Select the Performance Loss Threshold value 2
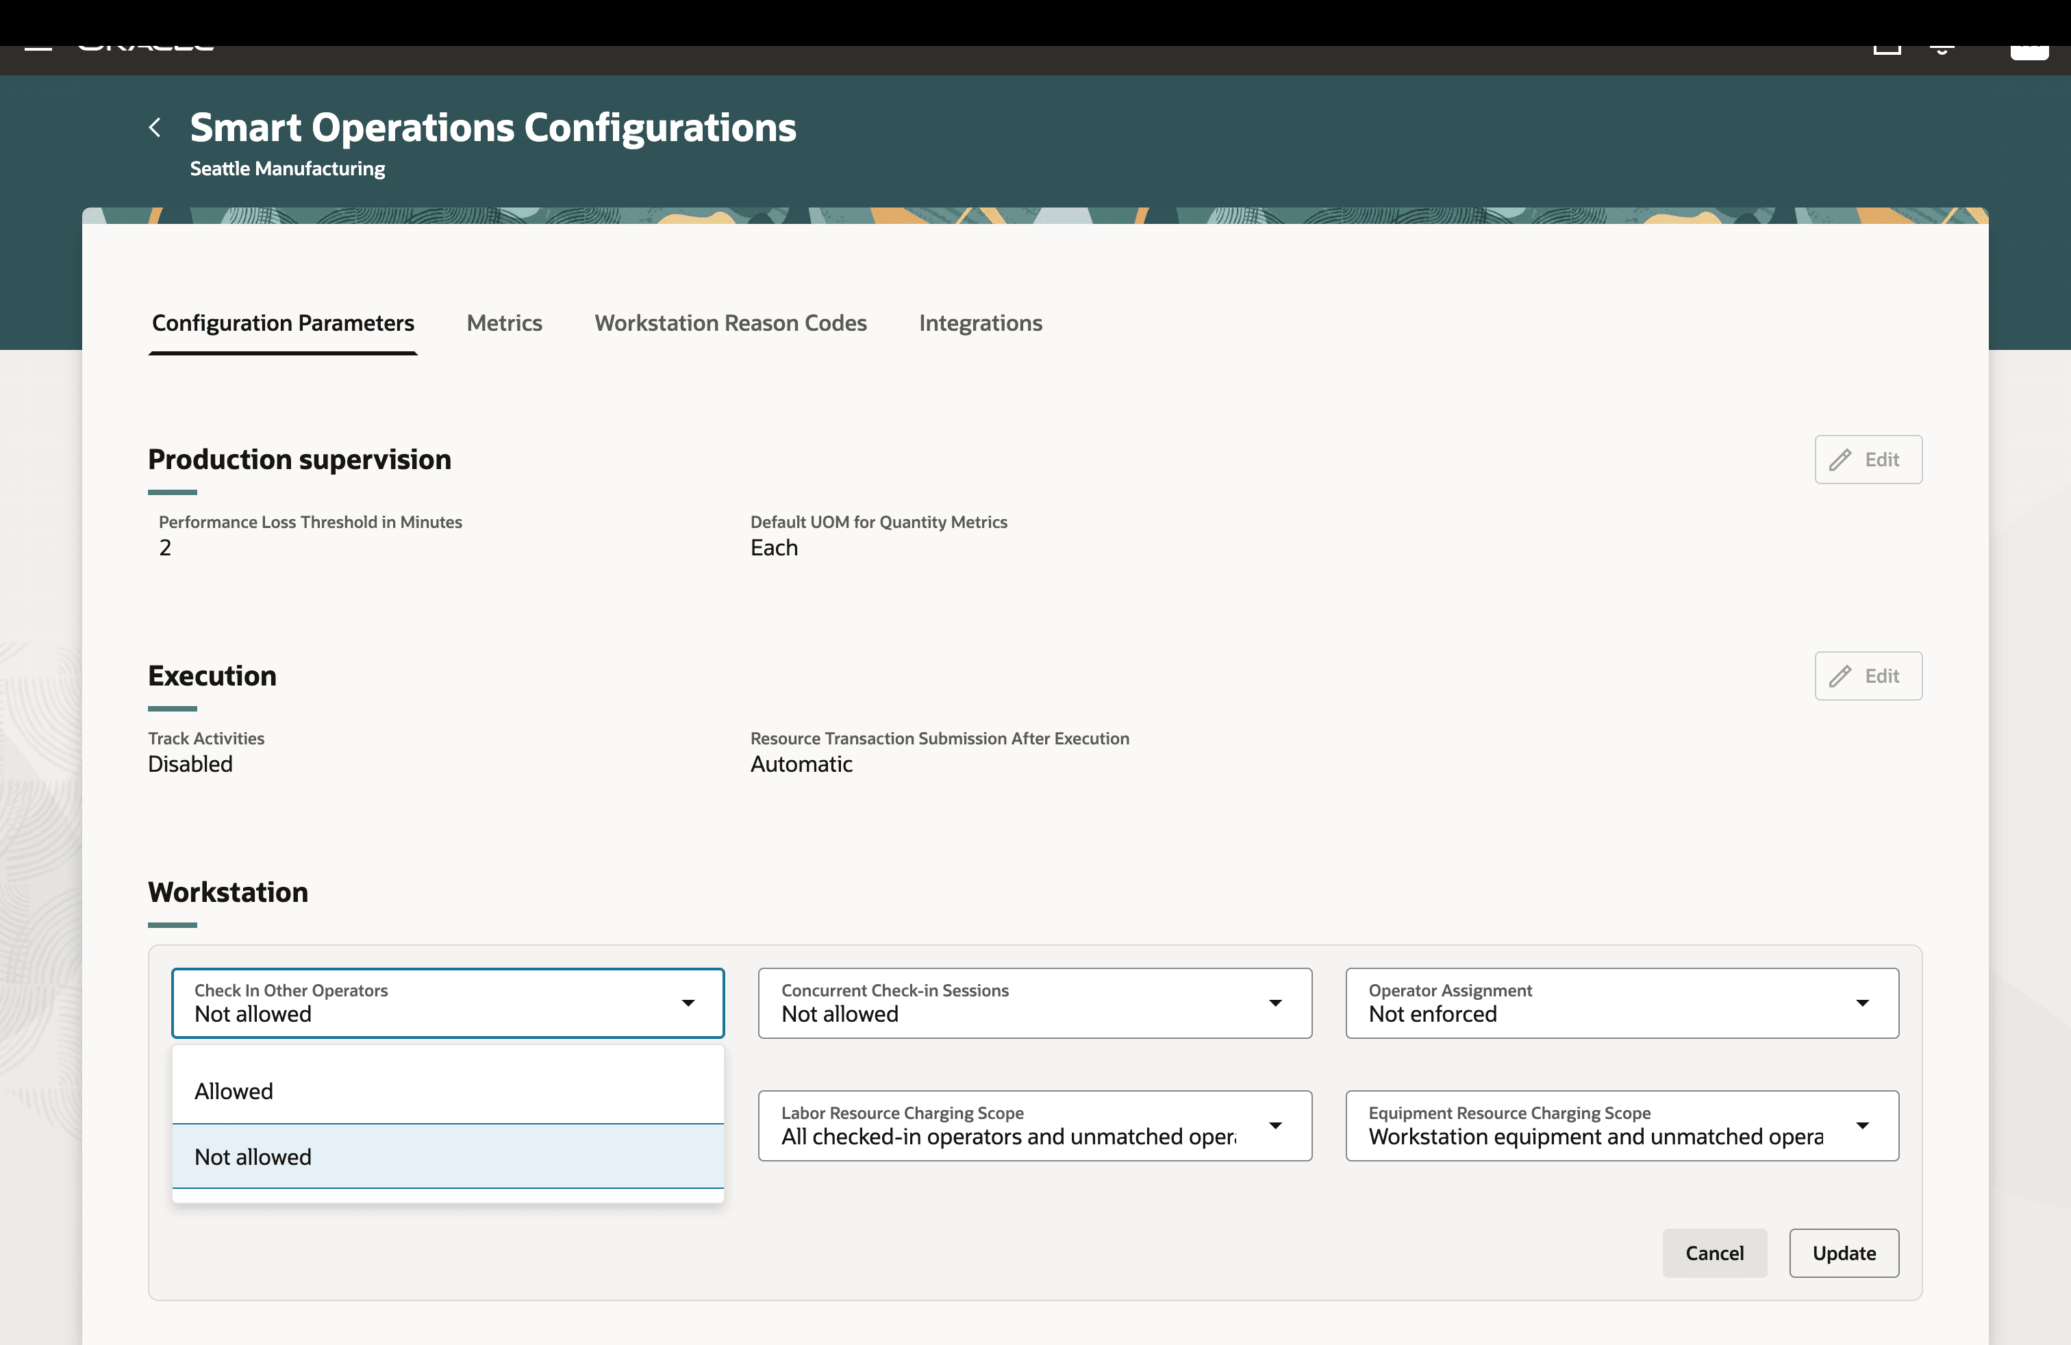This screenshot has height=1345, width=2071. 165,547
